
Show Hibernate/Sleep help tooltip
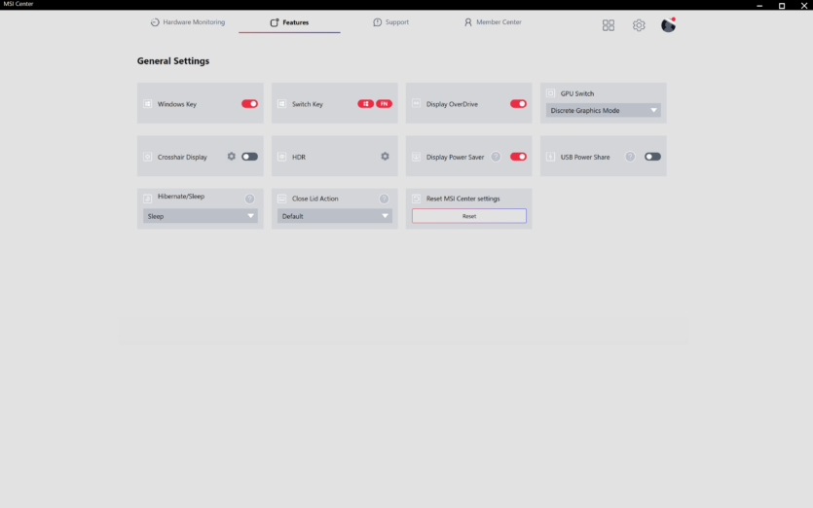(249, 199)
